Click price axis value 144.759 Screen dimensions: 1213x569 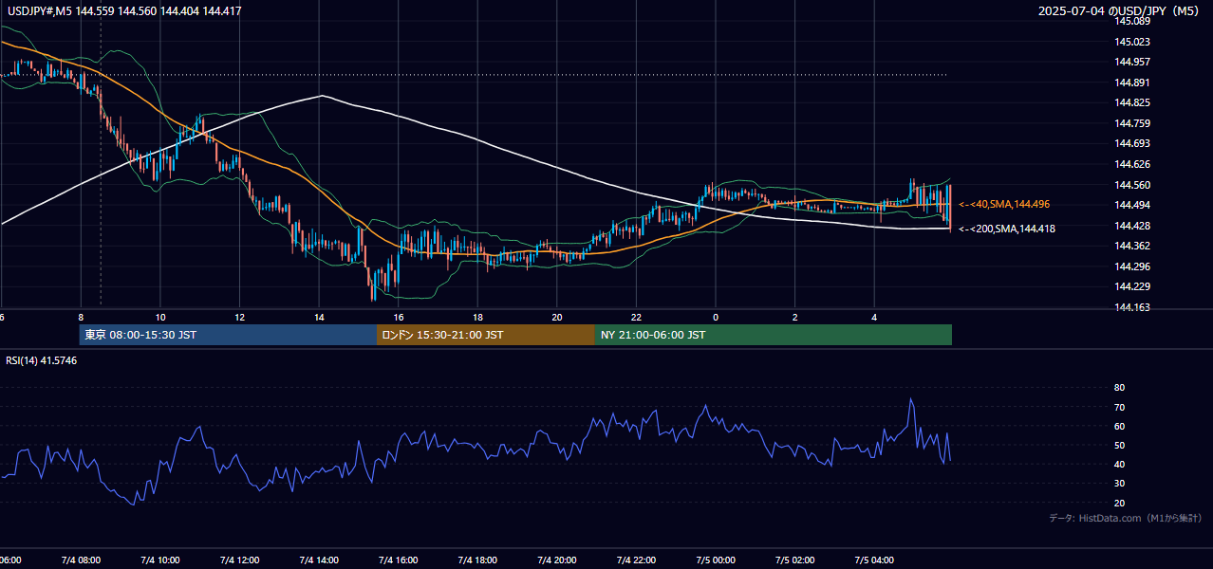(1131, 123)
